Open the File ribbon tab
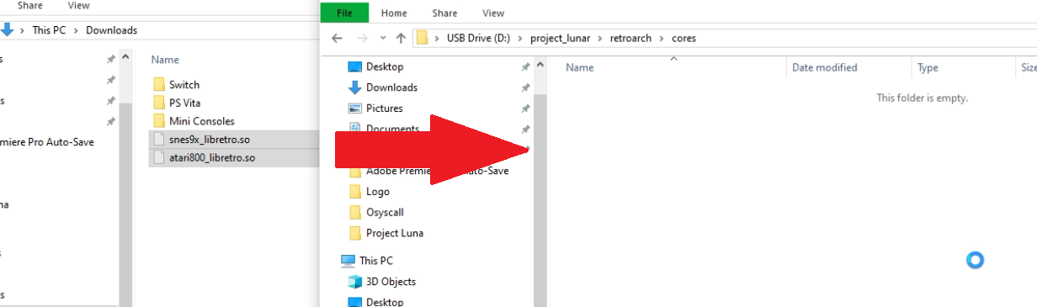The height and width of the screenshot is (307, 1037). point(344,13)
